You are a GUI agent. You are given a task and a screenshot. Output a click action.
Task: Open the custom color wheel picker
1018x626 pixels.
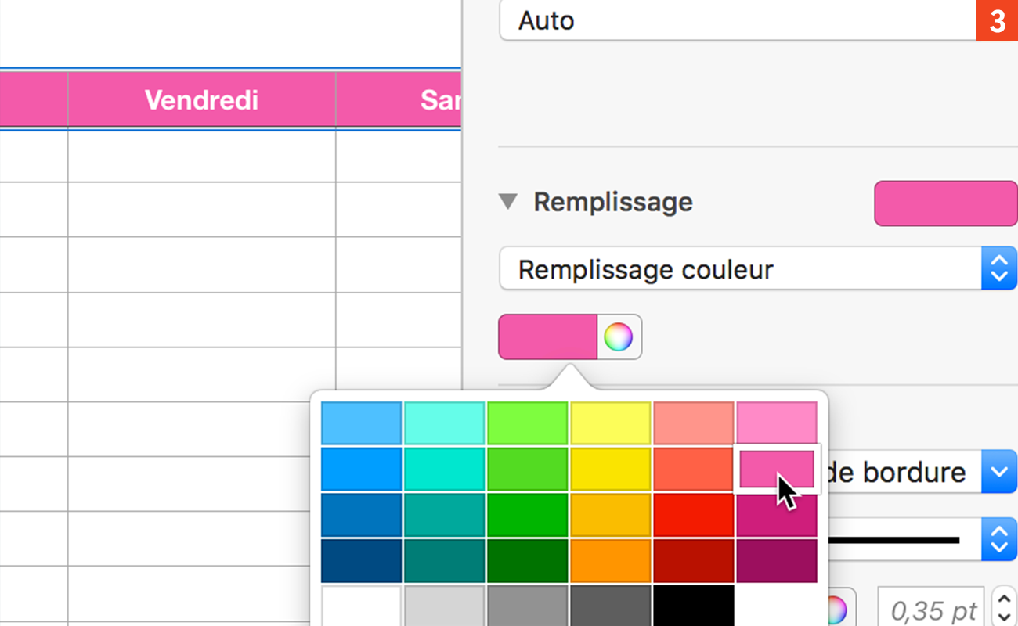[x=619, y=336]
